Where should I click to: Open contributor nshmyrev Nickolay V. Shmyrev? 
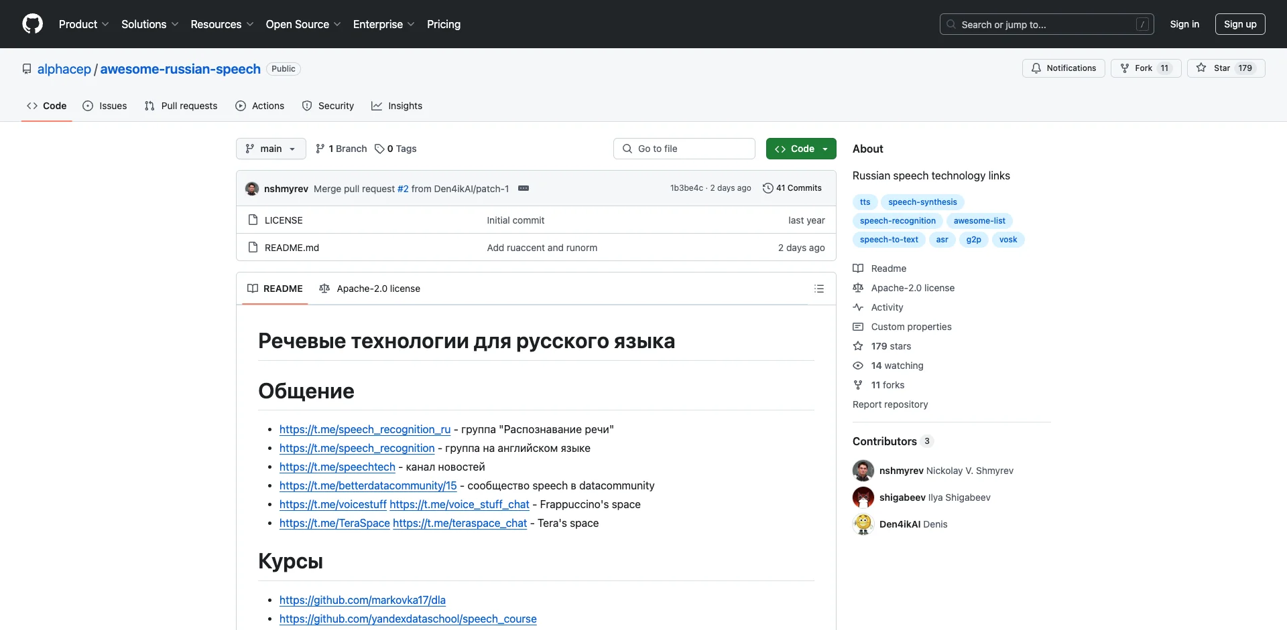(946, 471)
